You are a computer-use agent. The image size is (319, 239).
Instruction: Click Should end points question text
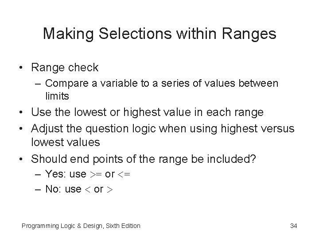144,159
